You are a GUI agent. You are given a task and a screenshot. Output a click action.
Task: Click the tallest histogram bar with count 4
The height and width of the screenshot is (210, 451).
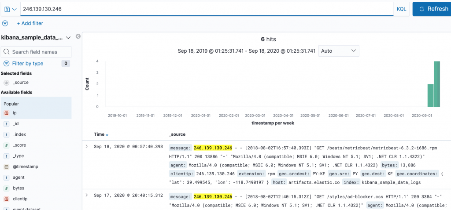437,84
